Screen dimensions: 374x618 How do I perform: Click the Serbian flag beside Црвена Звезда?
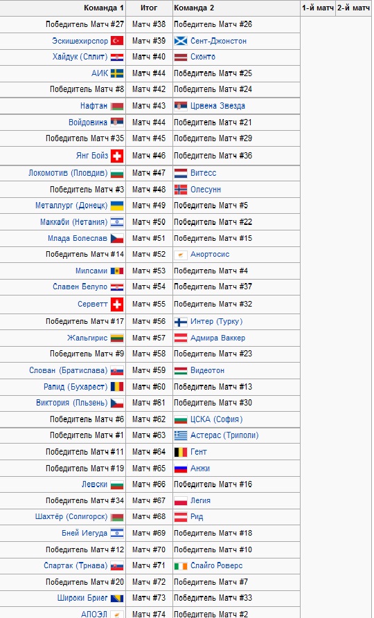pos(181,106)
